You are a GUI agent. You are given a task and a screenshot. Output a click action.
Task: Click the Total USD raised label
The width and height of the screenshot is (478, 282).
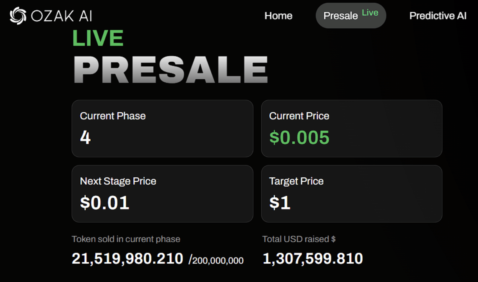(299, 239)
